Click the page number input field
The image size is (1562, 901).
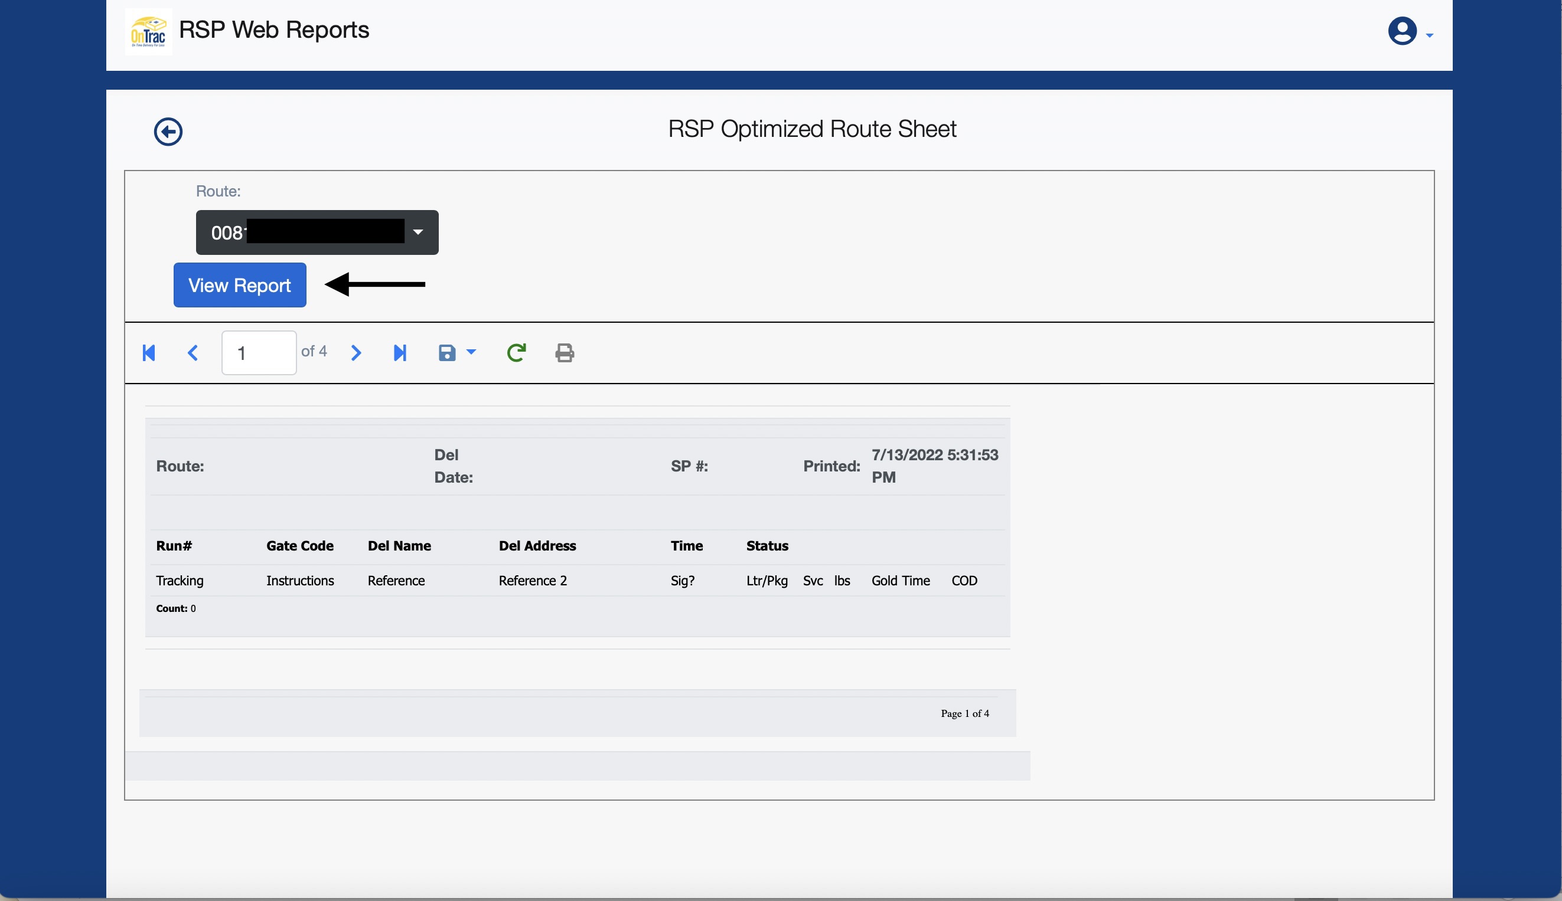(x=259, y=353)
